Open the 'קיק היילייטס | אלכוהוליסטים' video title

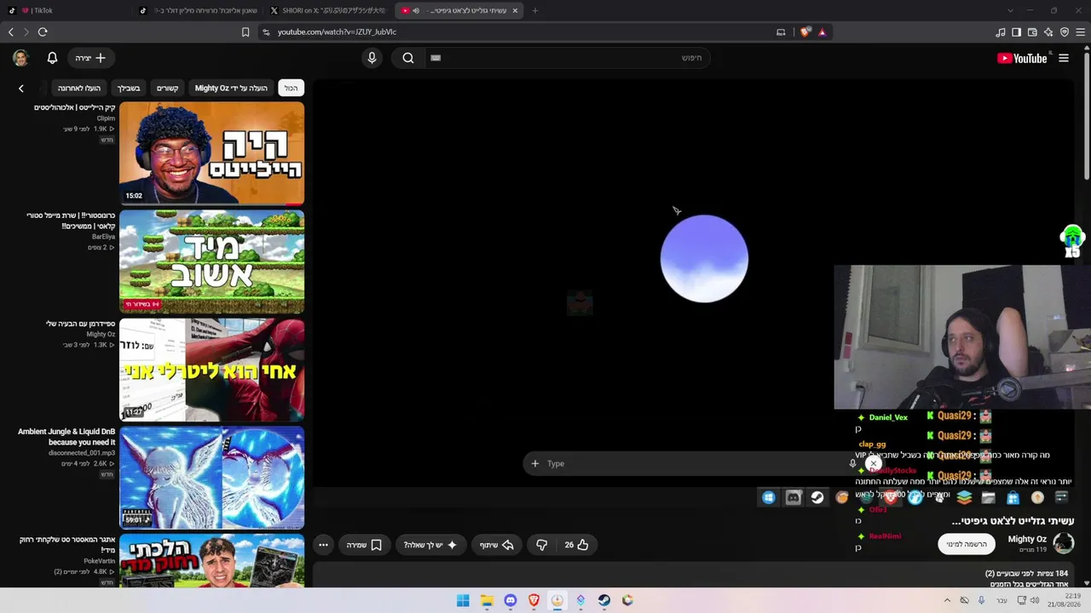click(x=74, y=107)
